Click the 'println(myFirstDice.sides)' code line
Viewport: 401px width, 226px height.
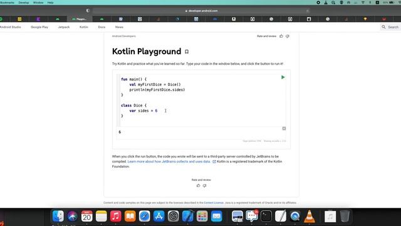157,90
